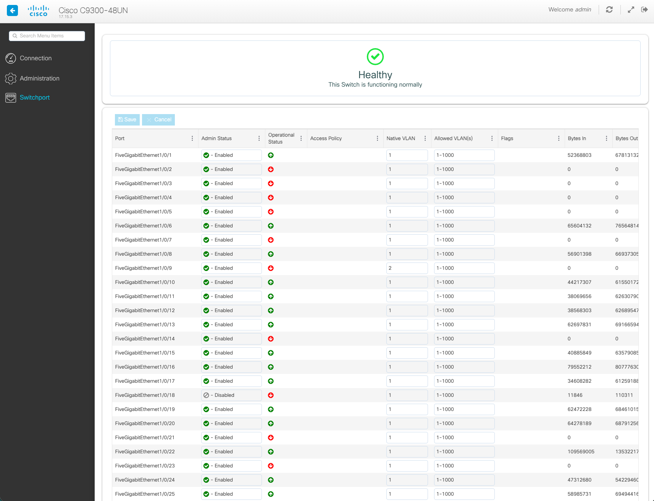Screen dimensions: 654x501
Task: Click the Connection gauge icon in sidebar
Action: 11,58
